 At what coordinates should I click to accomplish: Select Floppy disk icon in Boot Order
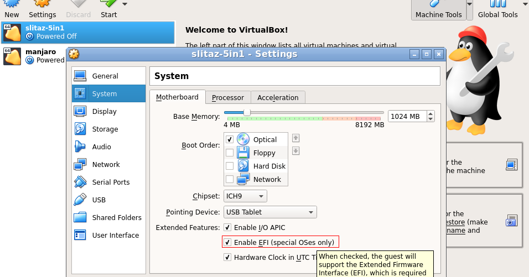tap(243, 153)
